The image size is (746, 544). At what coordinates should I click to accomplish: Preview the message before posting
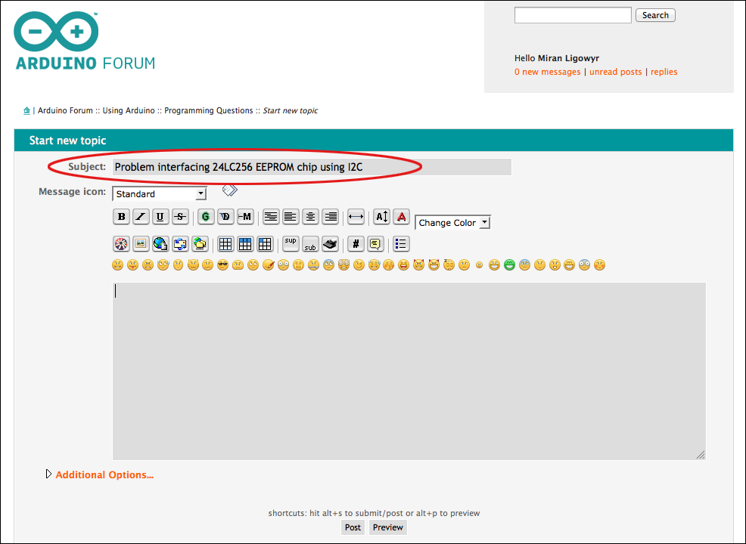(x=387, y=527)
